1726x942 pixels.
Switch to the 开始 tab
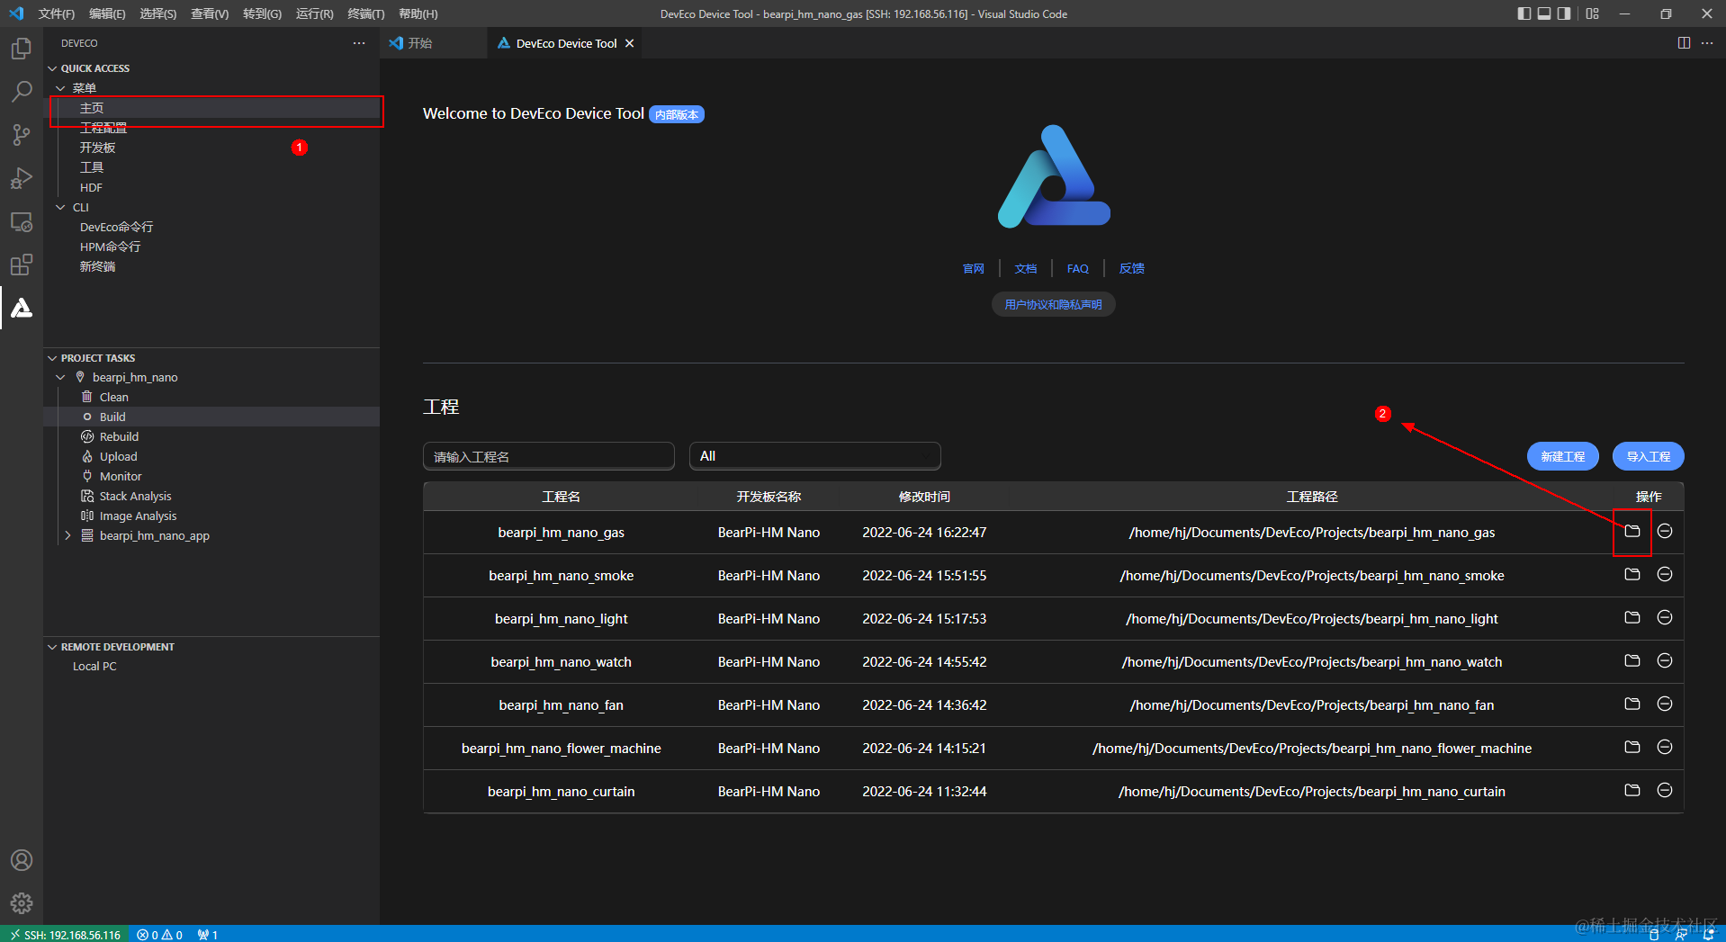click(419, 43)
